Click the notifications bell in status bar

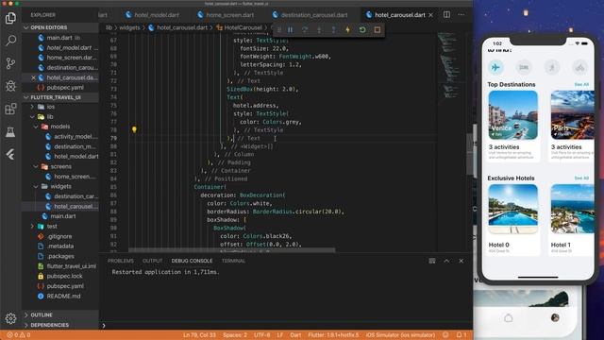pyautogui.click(x=461, y=335)
